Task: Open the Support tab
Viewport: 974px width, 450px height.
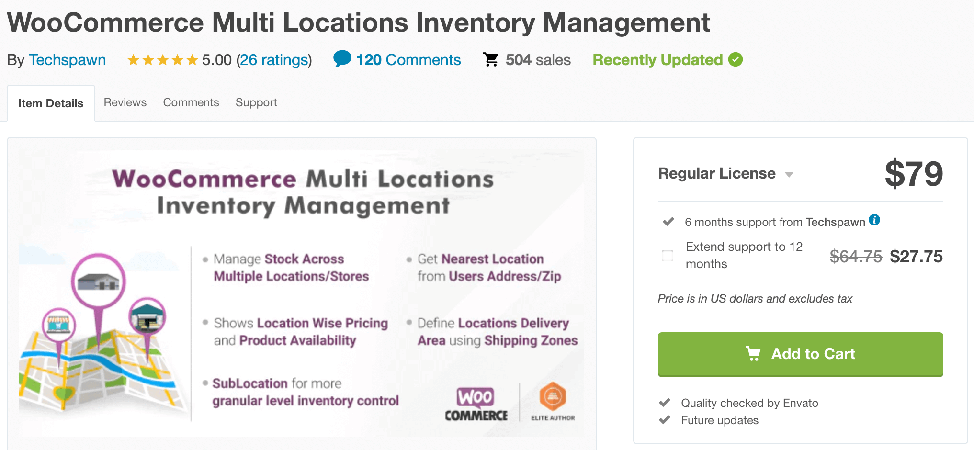Action: coord(256,102)
